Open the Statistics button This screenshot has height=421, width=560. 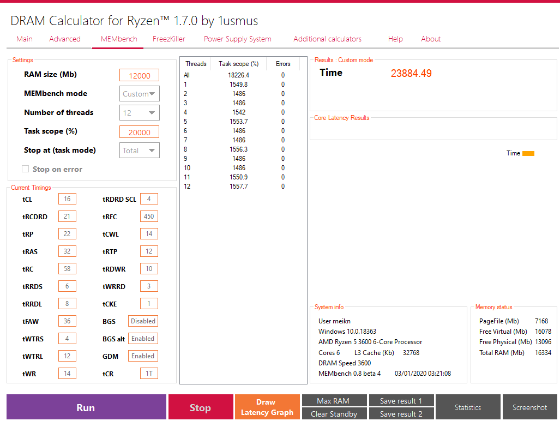tap(468, 407)
